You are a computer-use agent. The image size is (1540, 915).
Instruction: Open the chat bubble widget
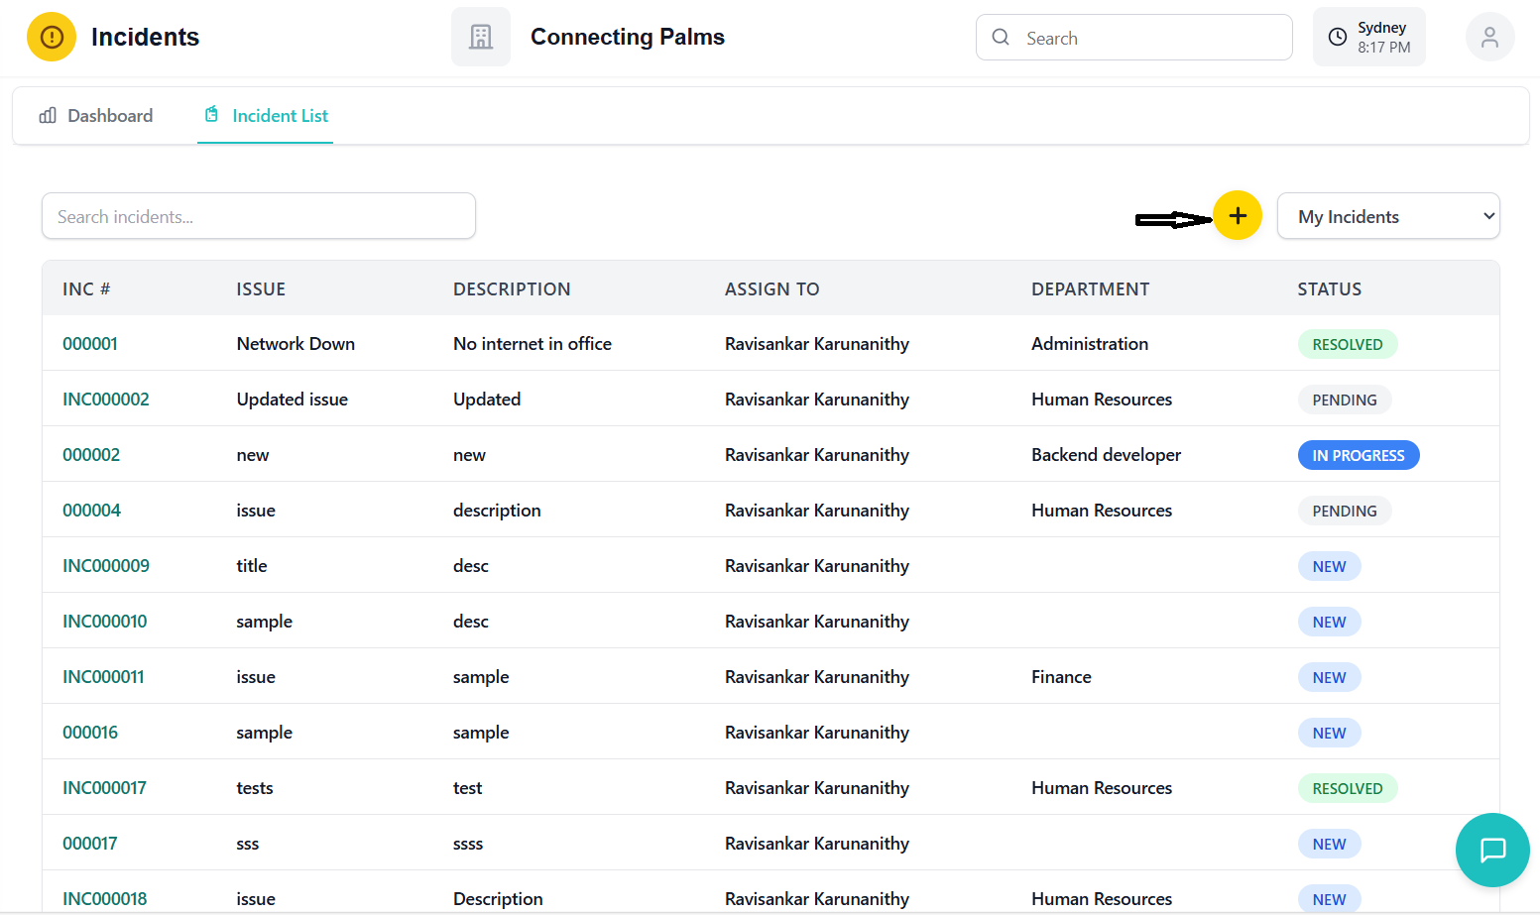click(1492, 850)
